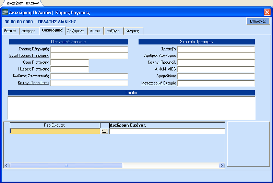Click customer title 30.00.00.0000 -- ΠΕΛΑΤΗΣ ΛΙΑΝΙΚΗΣ

click(40, 22)
